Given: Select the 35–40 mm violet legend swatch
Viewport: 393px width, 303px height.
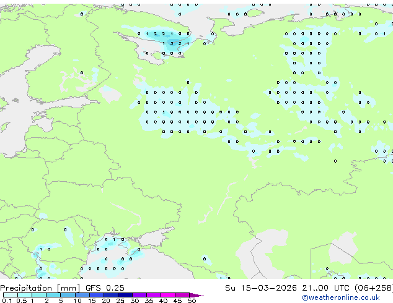Looking at the screenshot, I should [x=153, y=295].
